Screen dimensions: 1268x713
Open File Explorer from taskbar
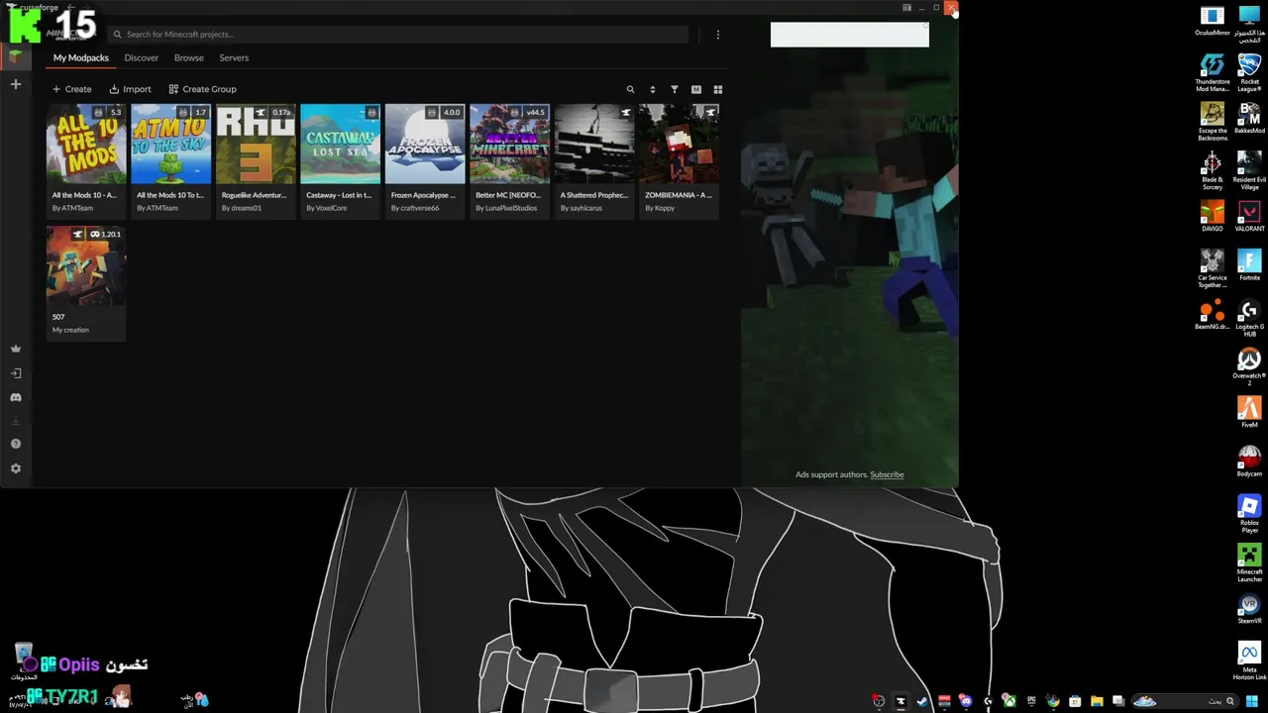click(x=1097, y=701)
